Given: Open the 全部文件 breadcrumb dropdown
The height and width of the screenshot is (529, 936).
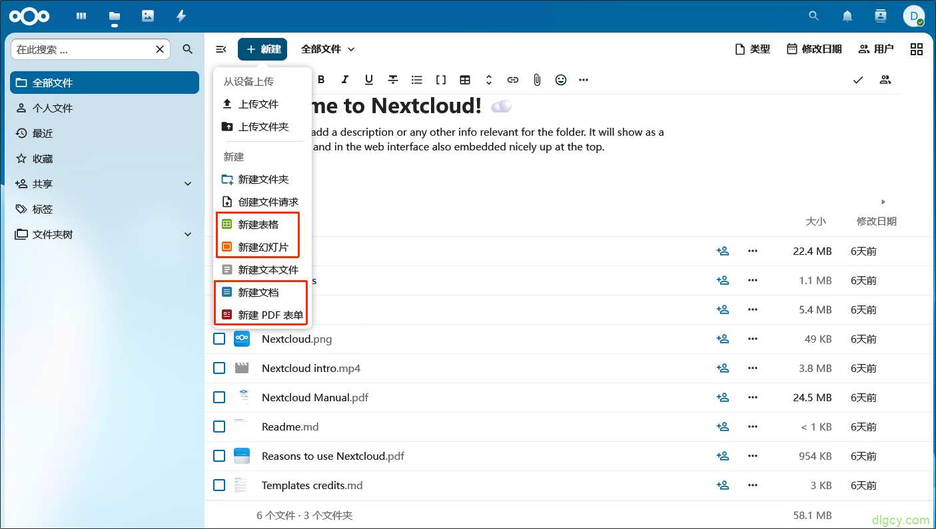Looking at the screenshot, I should [x=328, y=49].
